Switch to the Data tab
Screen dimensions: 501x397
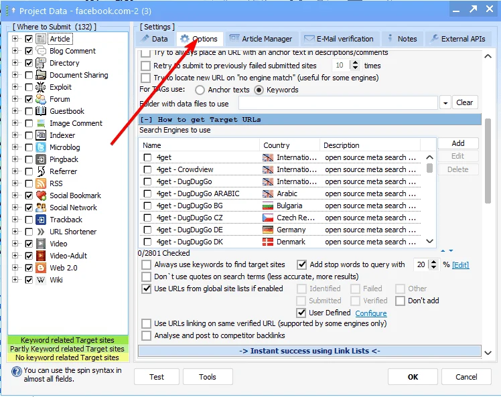click(x=155, y=39)
